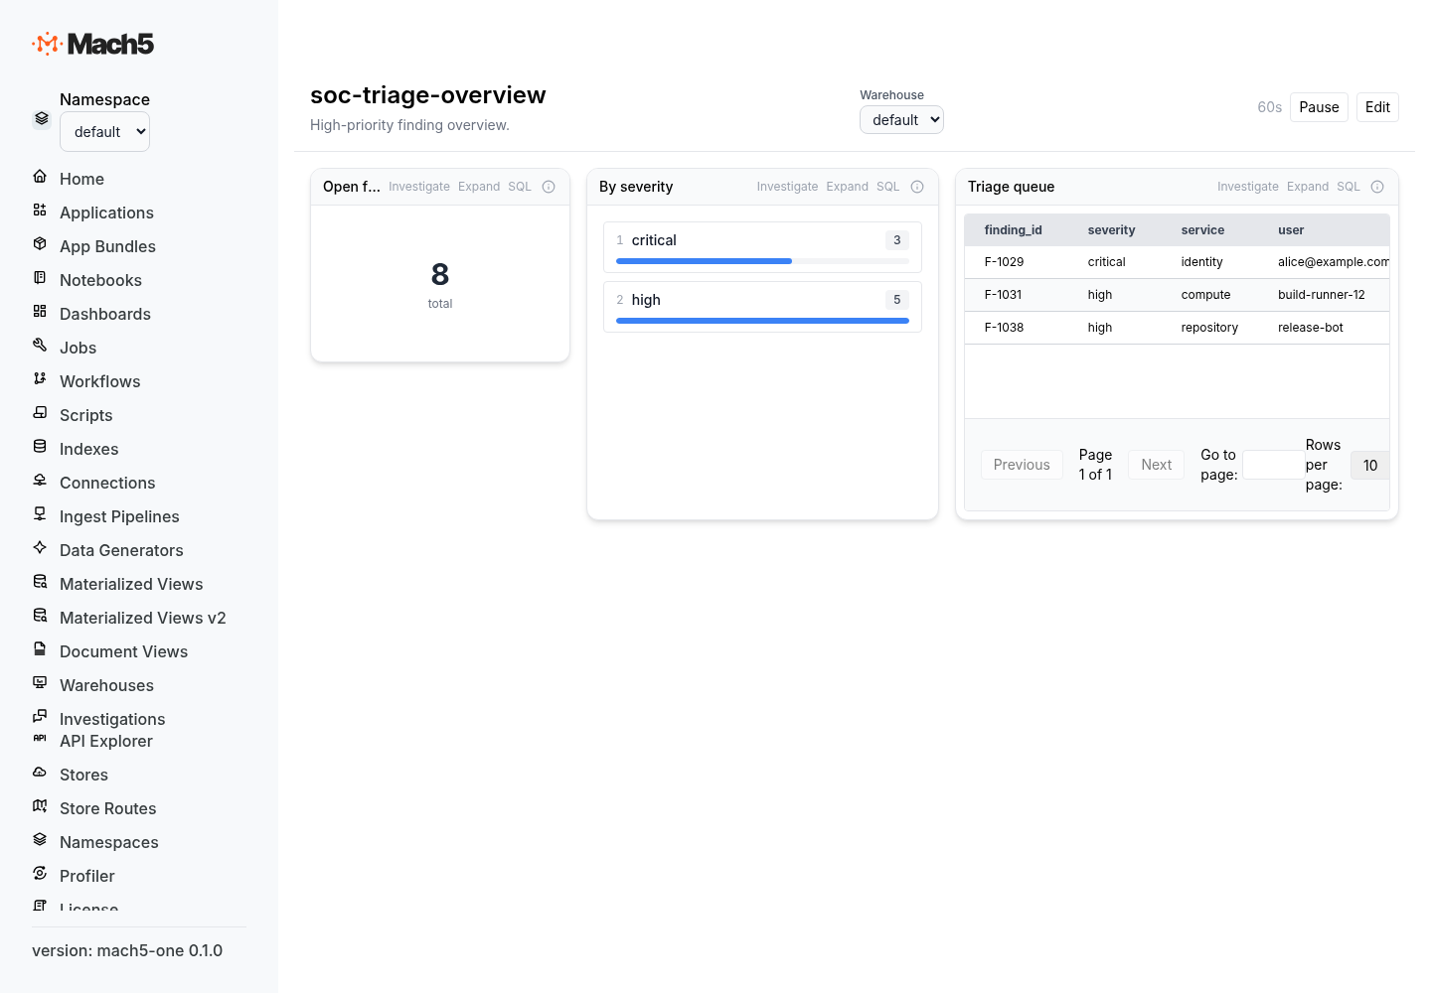Click the critical count badge 3
The image size is (1431, 993).
pos(896,240)
